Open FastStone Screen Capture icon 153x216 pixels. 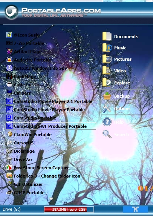tap(9, 168)
